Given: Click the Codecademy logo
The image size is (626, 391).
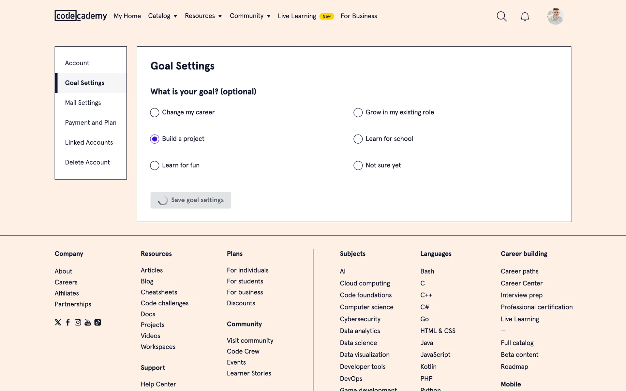Looking at the screenshot, I should coord(81,16).
